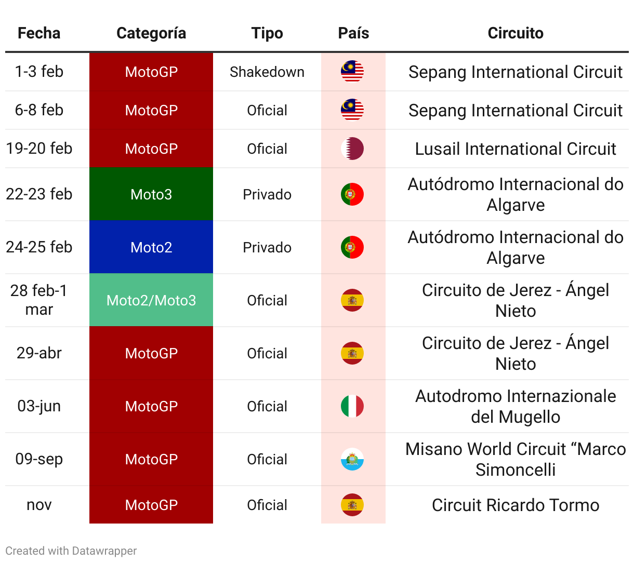Click the Portugal flag in the Moto2 row
This screenshot has width=634, height=563.
coord(352,247)
